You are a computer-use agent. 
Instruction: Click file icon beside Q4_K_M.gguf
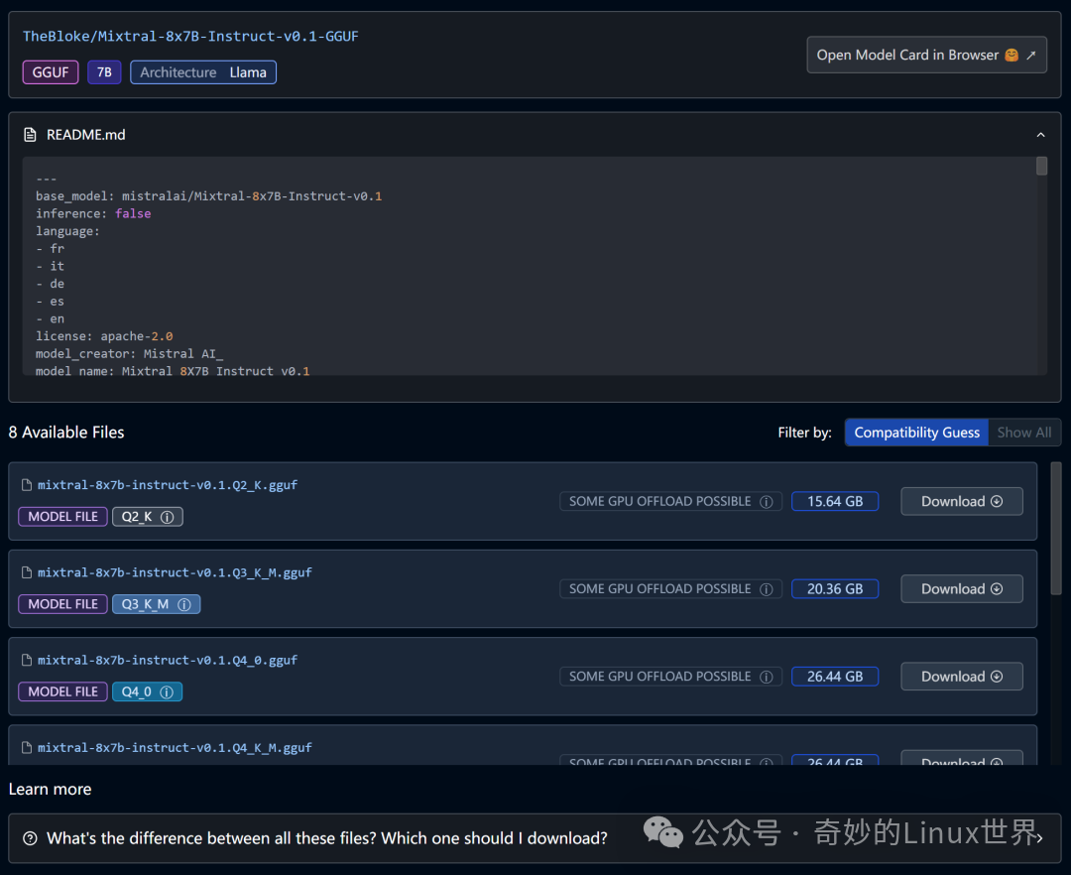27,747
